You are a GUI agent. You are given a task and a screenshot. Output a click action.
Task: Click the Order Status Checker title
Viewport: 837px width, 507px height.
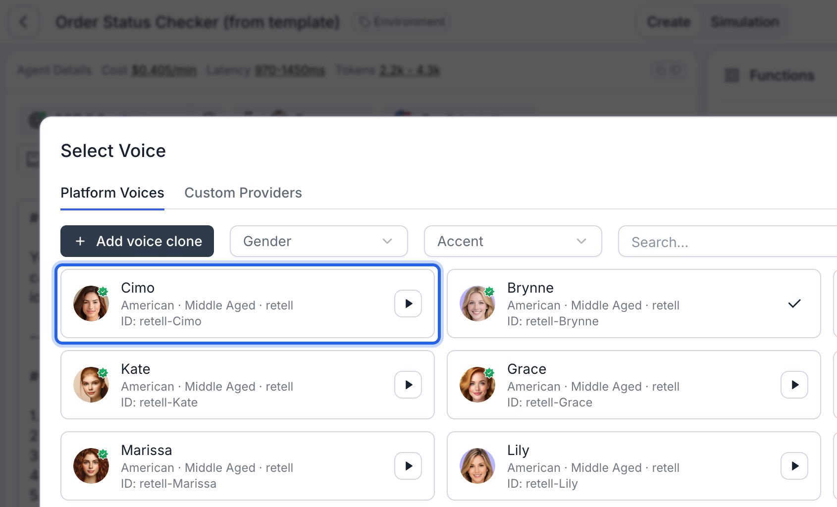coord(198,22)
